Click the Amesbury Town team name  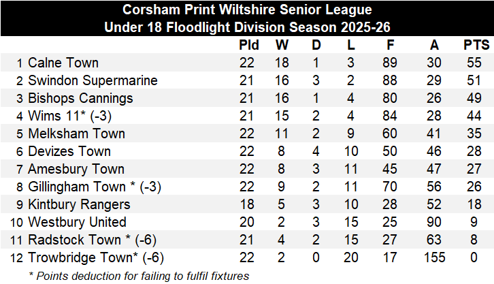[76, 169]
